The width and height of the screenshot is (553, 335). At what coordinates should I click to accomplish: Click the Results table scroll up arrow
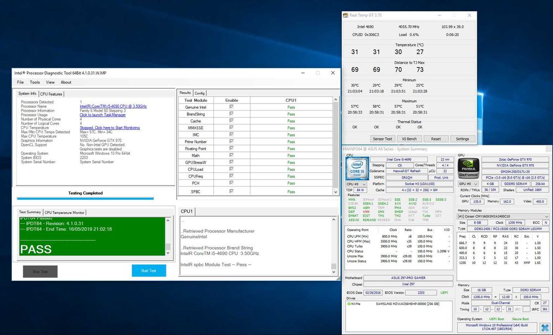[336, 100]
